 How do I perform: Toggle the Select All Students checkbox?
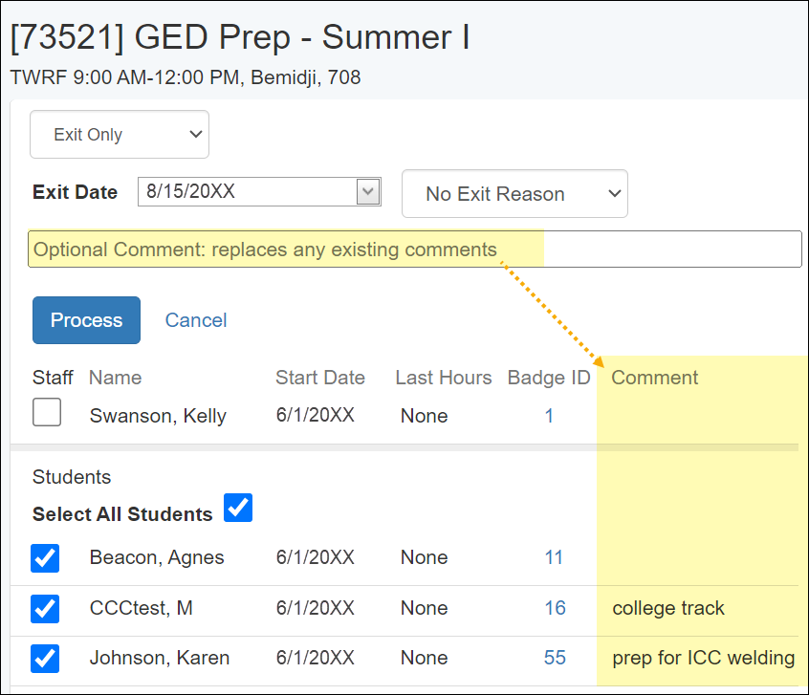click(x=238, y=508)
